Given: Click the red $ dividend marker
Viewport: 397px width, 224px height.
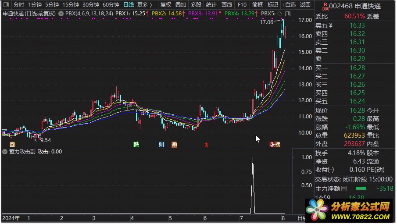Looking at the screenshot, I should [206, 145].
